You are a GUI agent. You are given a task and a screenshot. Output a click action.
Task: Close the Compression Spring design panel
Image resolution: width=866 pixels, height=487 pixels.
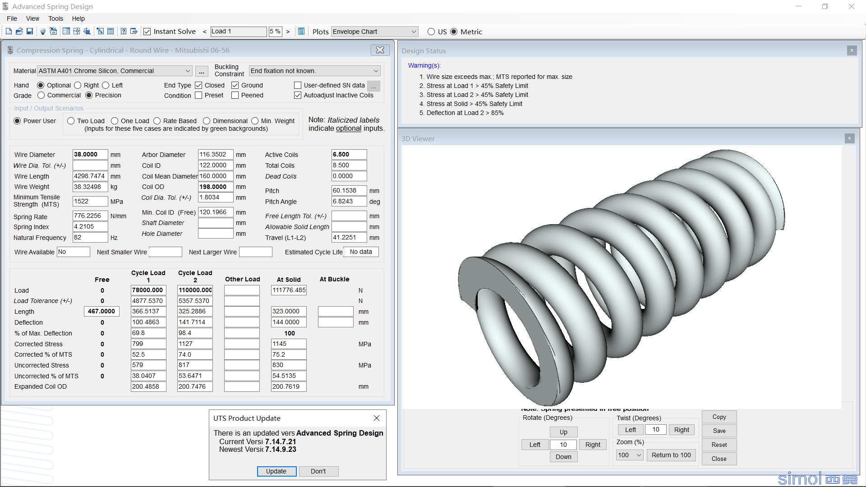point(380,50)
